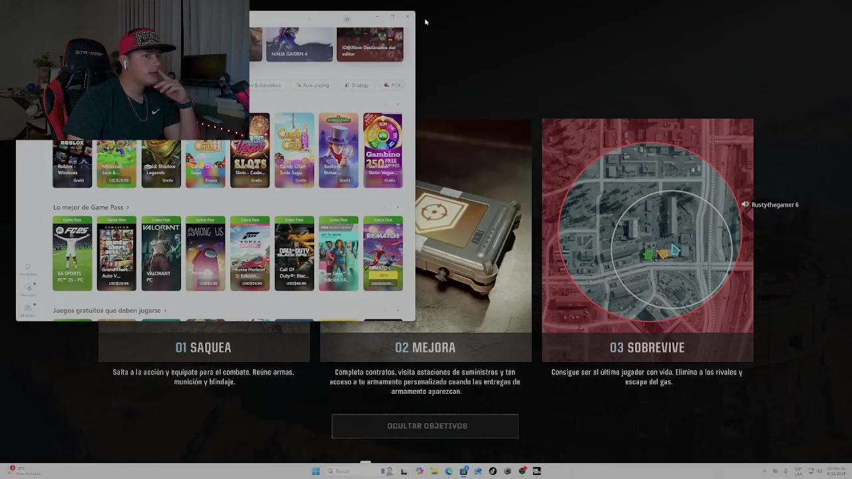The height and width of the screenshot is (479, 852).
Task: Select the 01 SAQUEA objective card
Action: click(204, 347)
